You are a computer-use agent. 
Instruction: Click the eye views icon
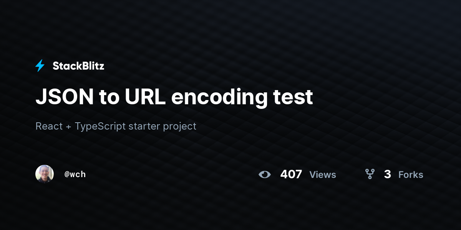pos(265,174)
